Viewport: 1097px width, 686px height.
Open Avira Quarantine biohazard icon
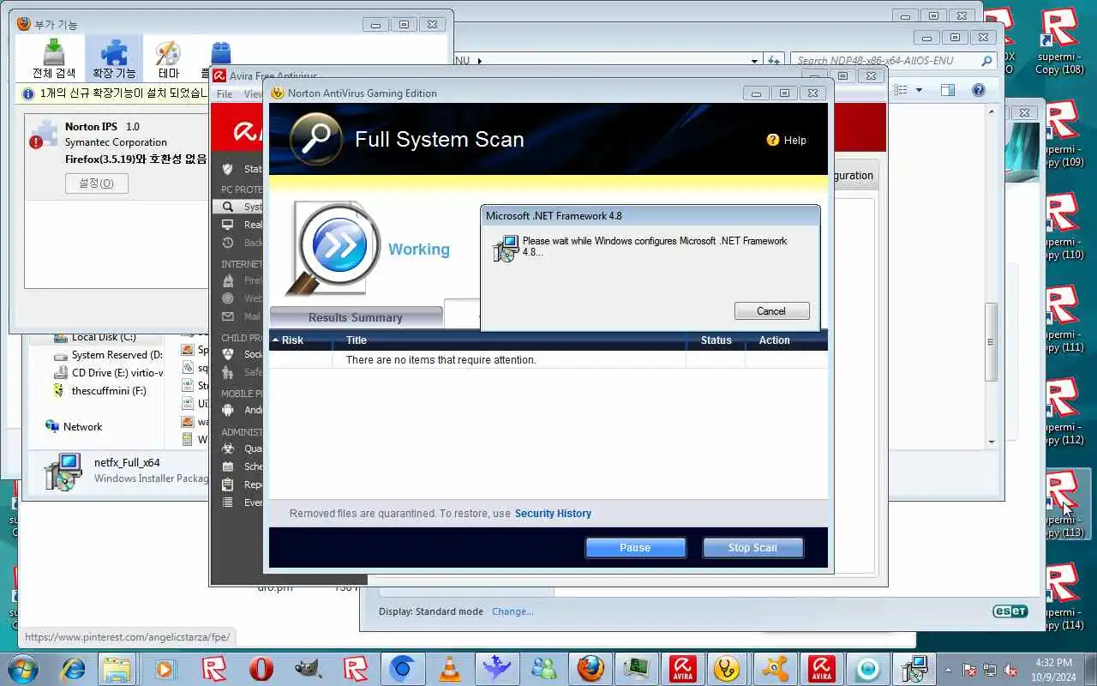pos(228,448)
